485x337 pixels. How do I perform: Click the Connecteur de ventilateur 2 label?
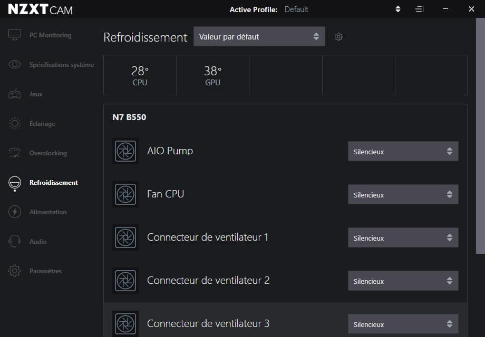coord(208,281)
